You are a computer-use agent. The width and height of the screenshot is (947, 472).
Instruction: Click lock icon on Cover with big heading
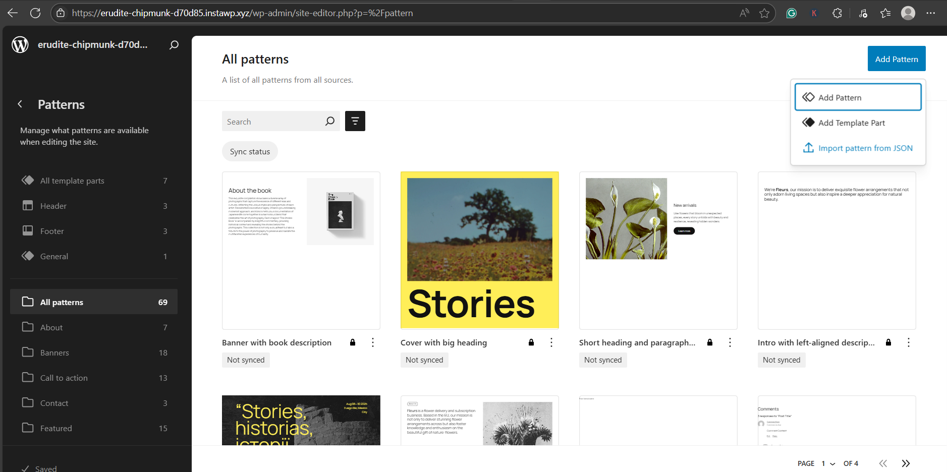tap(531, 342)
